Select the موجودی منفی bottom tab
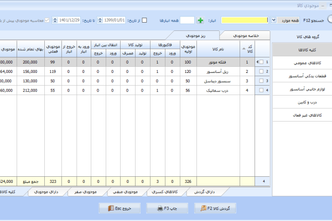Screen dimensions: 332x221 [x=126, y=192]
